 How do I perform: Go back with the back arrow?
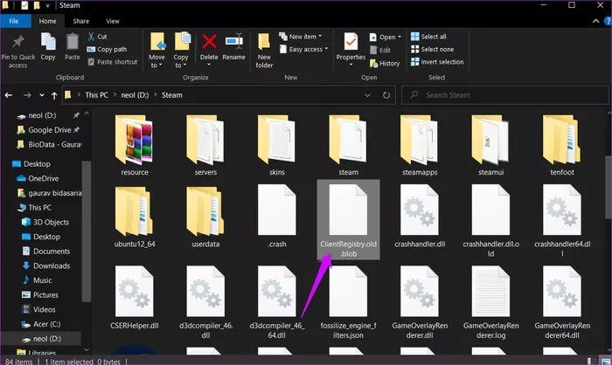click(x=9, y=95)
